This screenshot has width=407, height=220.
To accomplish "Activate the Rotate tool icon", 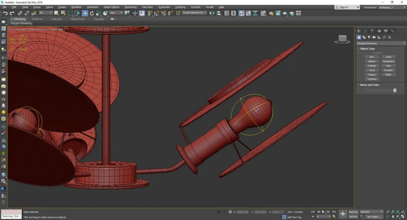I will pos(92,13).
